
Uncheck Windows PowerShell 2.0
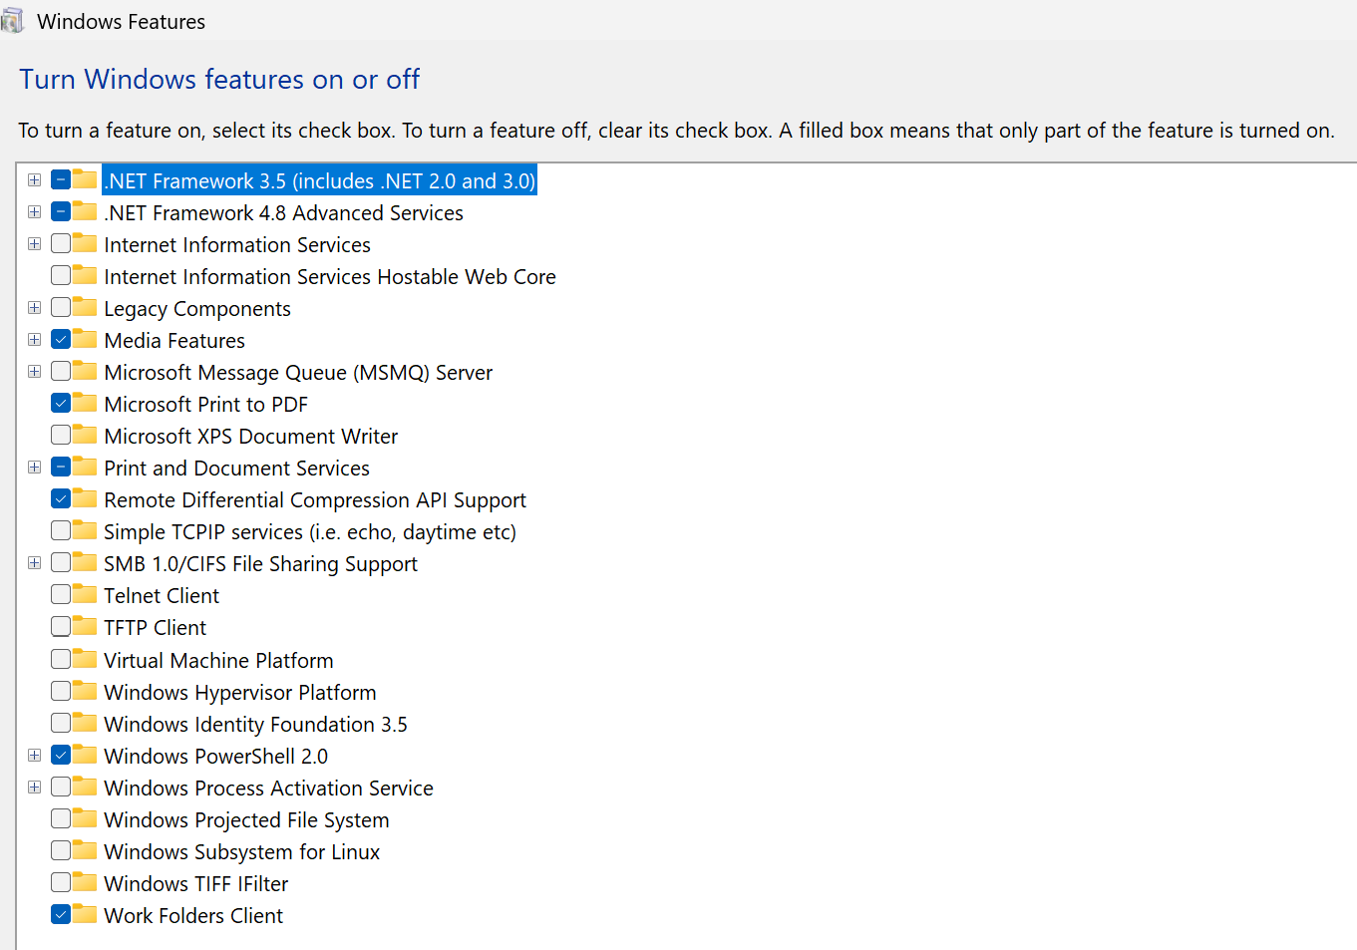coord(62,755)
